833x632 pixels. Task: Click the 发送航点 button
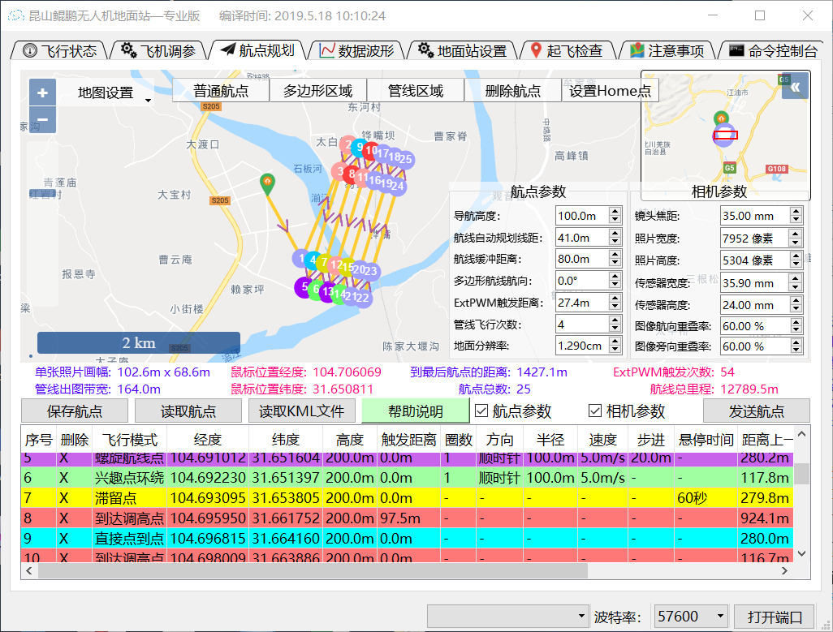pyautogui.click(x=768, y=411)
